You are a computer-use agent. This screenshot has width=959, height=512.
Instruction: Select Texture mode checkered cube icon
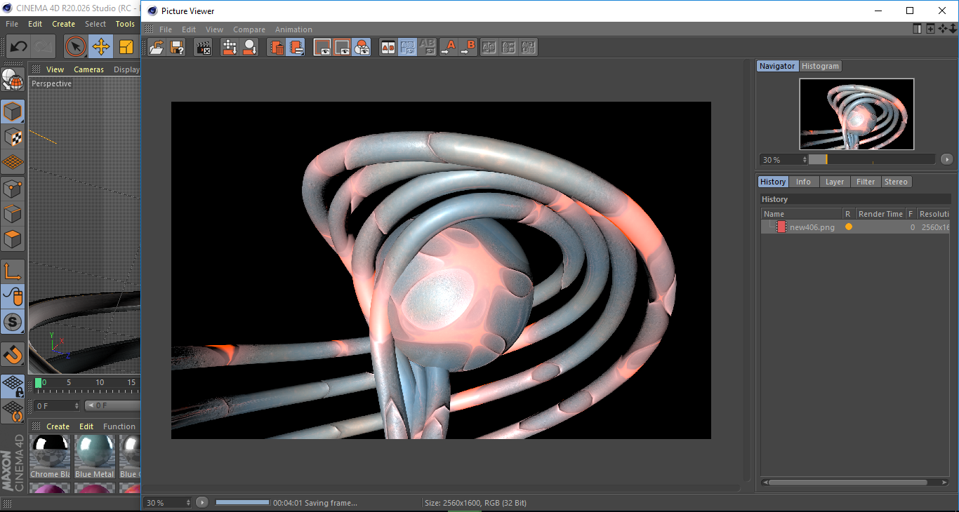(x=13, y=137)
